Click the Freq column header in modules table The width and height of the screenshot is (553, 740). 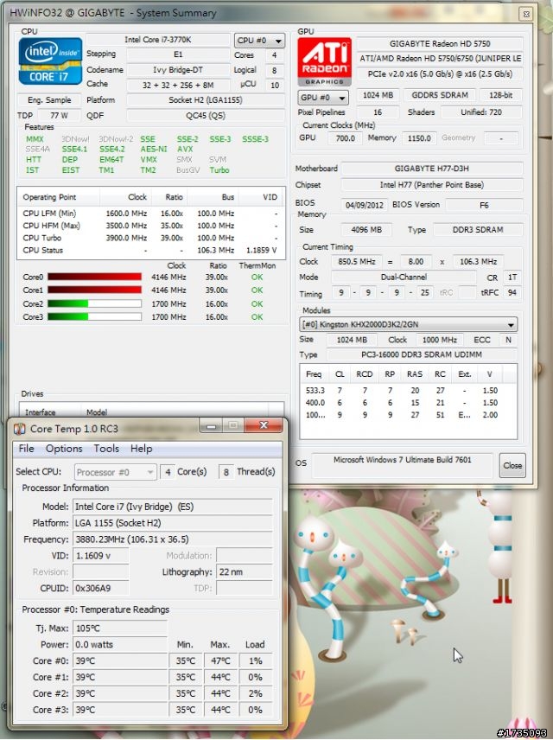click(314, 374)
